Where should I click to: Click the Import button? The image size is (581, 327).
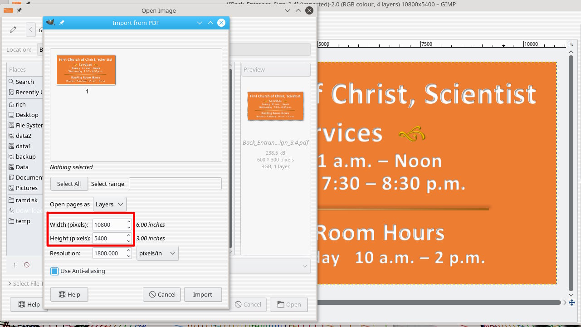click(x=203, y=294)
